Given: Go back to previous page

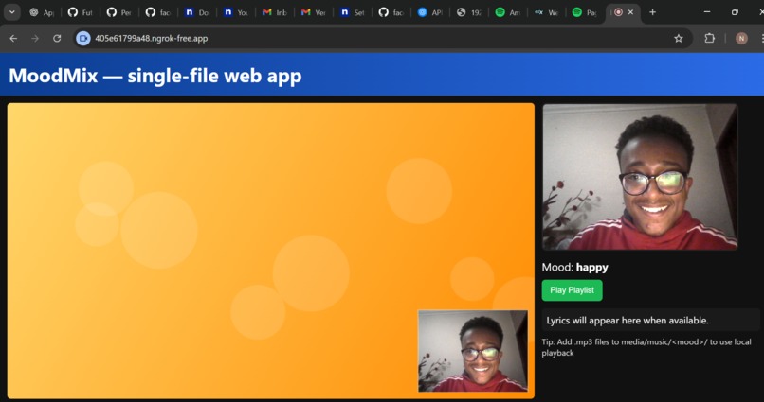Looking at the screenshot, I should [13, 39].
